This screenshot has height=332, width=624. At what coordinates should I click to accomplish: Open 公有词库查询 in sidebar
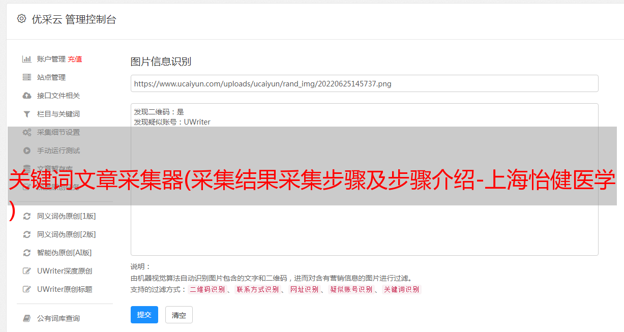tap(58, 318)
